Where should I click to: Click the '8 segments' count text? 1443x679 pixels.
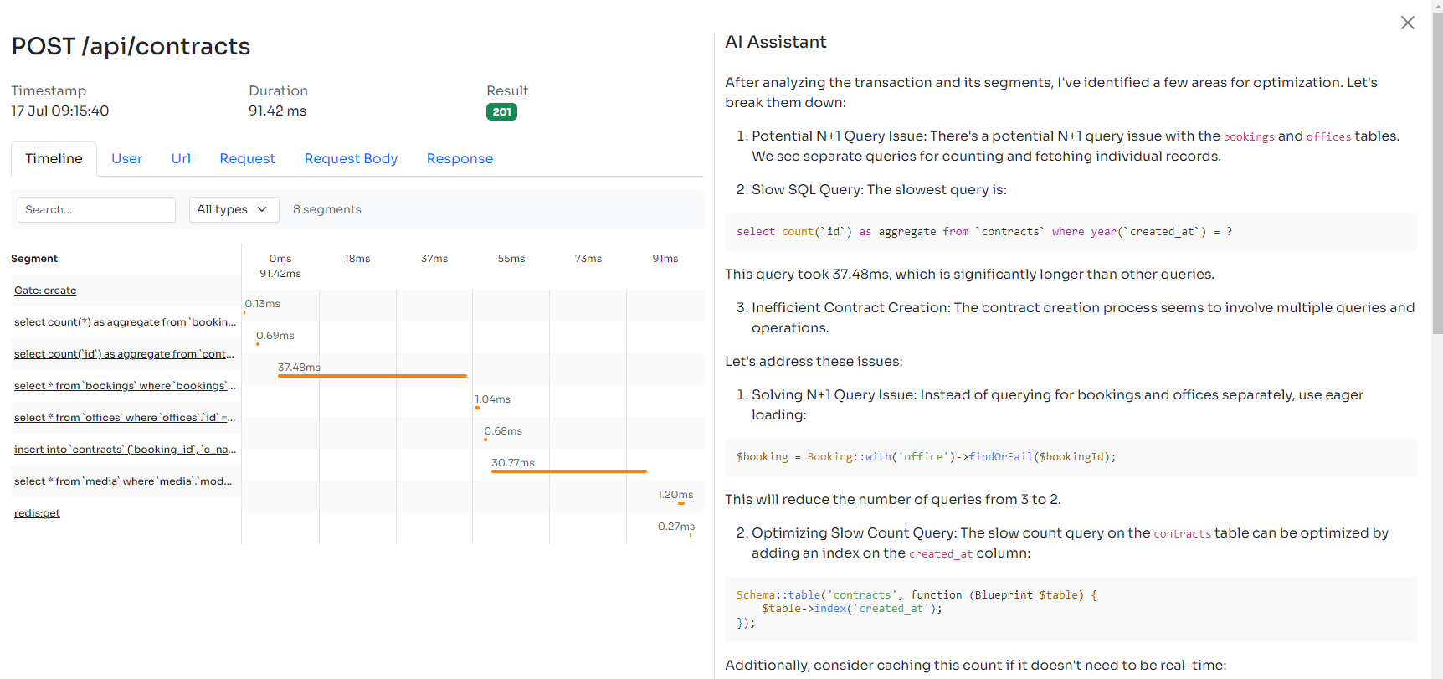(327, 209)
